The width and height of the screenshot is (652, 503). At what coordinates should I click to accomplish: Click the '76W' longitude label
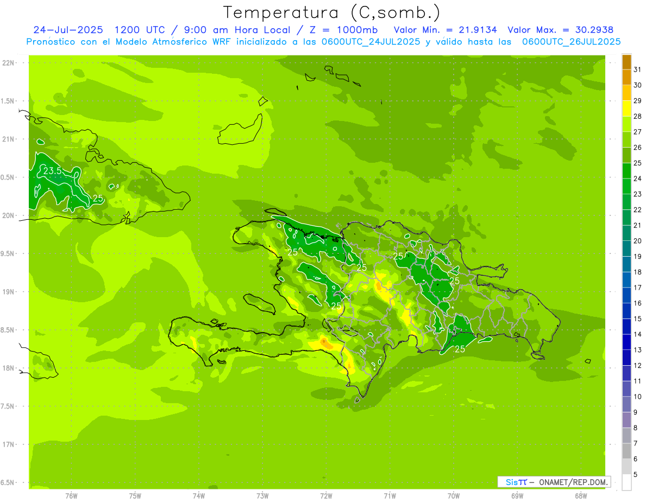(71, 496)
